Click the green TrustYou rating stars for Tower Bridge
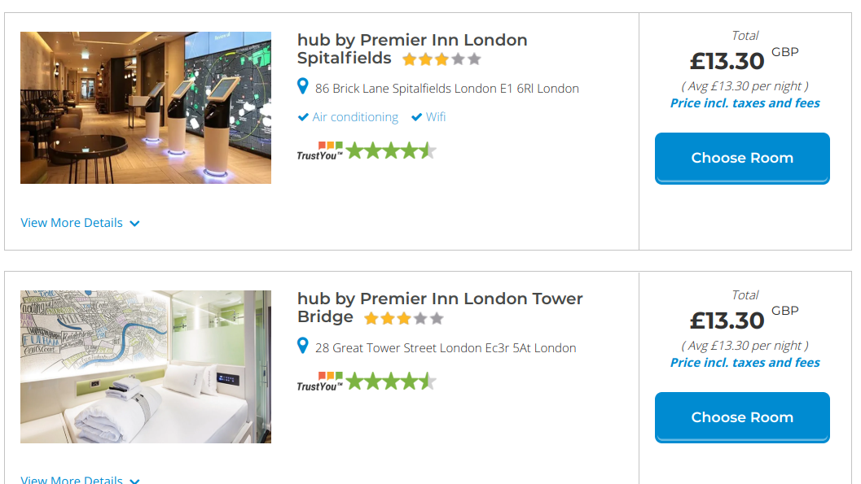 click(391, 381)
